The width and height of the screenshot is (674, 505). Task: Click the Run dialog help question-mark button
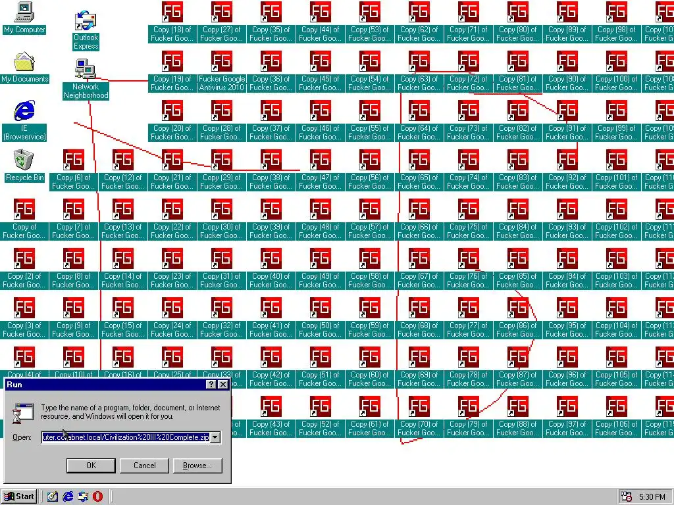211,384
